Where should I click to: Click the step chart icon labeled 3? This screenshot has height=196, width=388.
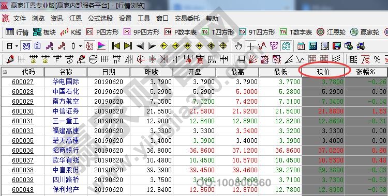(x=50, y=46)
